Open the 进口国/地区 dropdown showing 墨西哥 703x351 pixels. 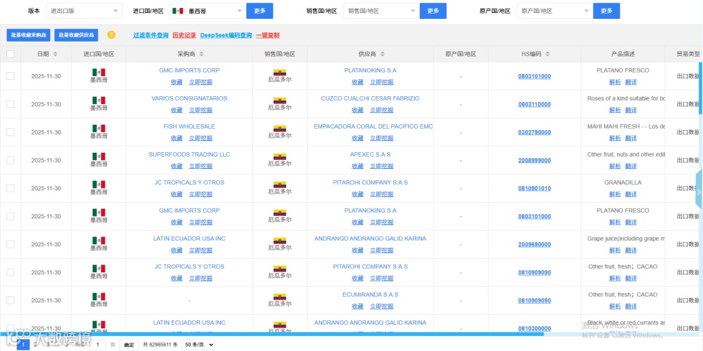pyautogui.click(x=208, y=11)
